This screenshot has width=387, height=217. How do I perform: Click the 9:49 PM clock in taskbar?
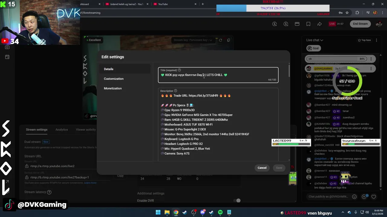point(377,211)
